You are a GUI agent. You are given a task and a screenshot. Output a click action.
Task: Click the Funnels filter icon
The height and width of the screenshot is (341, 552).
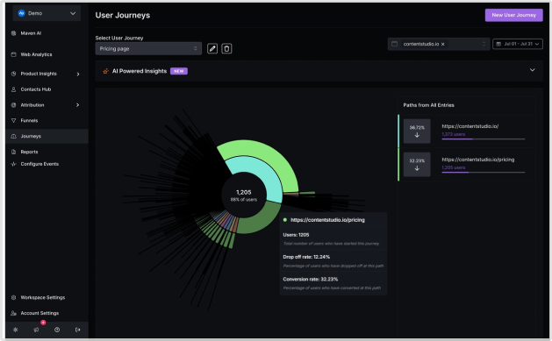pyautogui.click(x=14, y=121)
